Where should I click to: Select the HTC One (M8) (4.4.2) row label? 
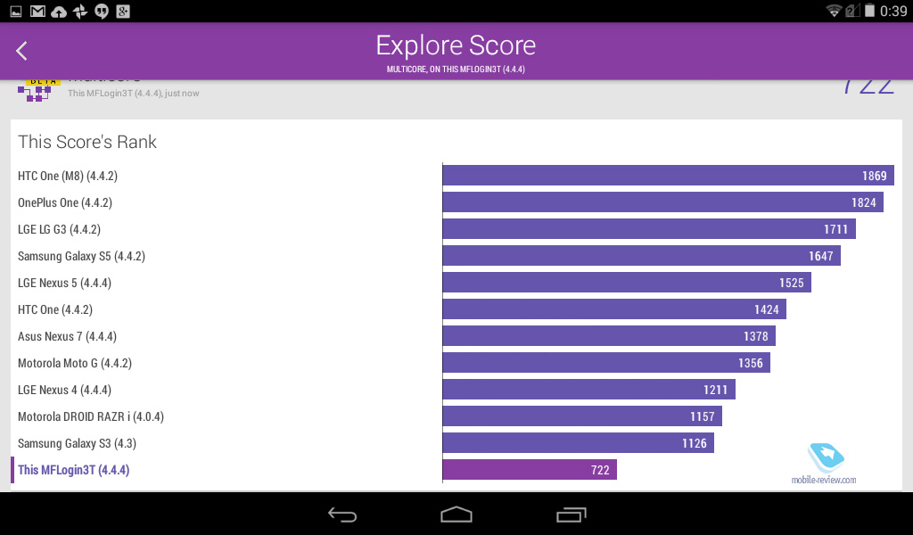tap(68, 176)
